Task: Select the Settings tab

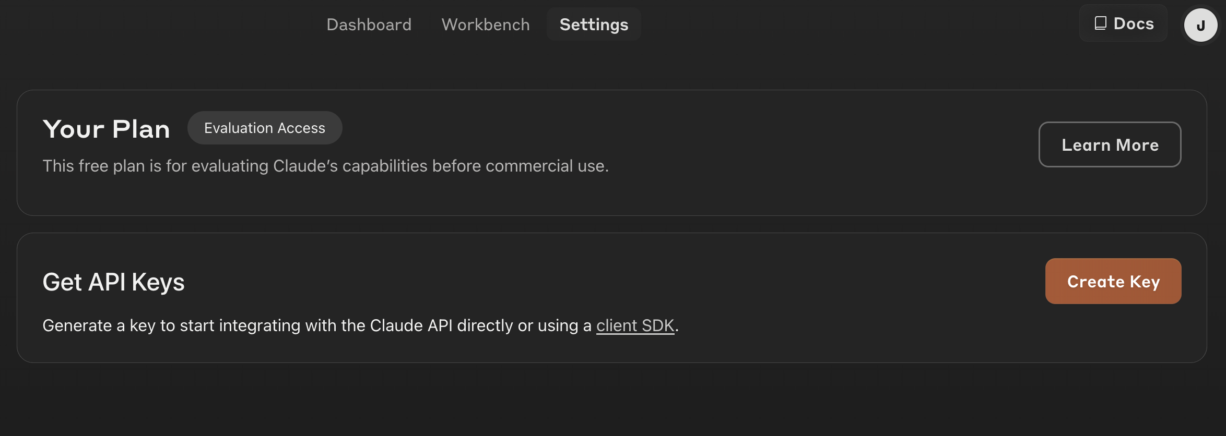Action: 594,25
